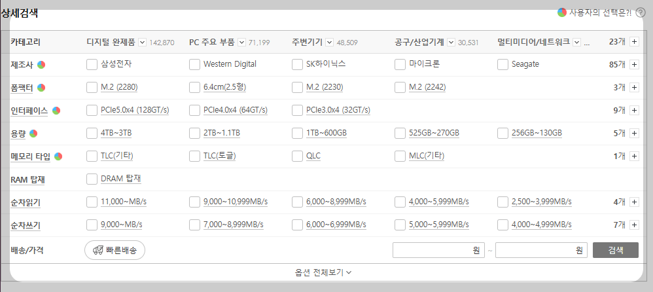This screenshot has height=292, width=653.
Task: Check the DRAM 탑재 checkbox
Action: tap(92, 179)
